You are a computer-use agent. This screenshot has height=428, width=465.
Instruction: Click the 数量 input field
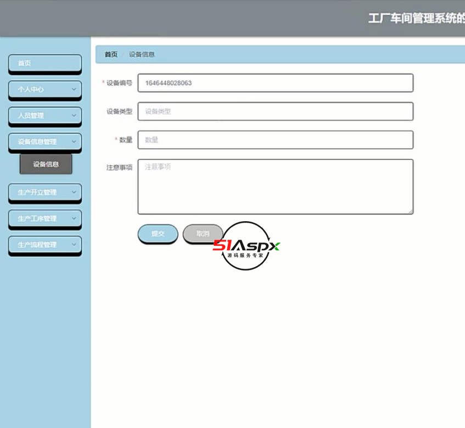pyautogui.click(x=274, y=140)
